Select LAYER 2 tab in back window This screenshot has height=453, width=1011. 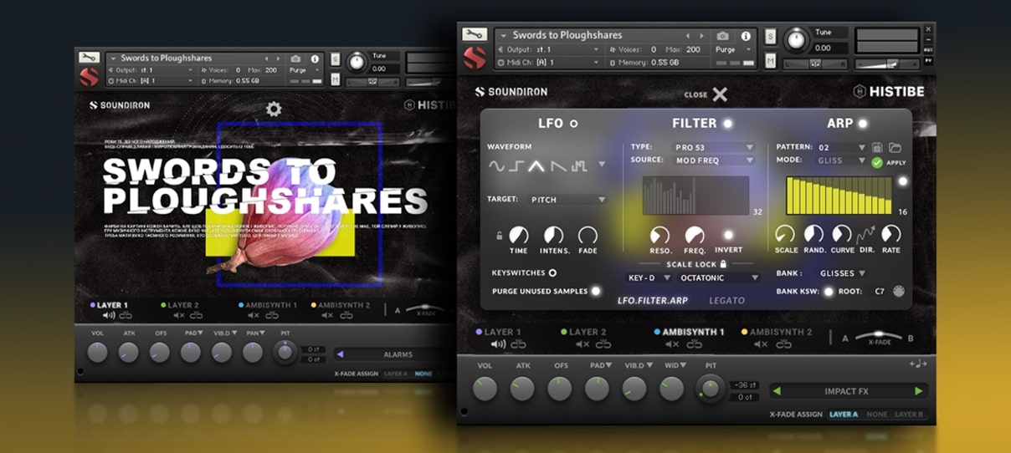[x=178, y=306]
